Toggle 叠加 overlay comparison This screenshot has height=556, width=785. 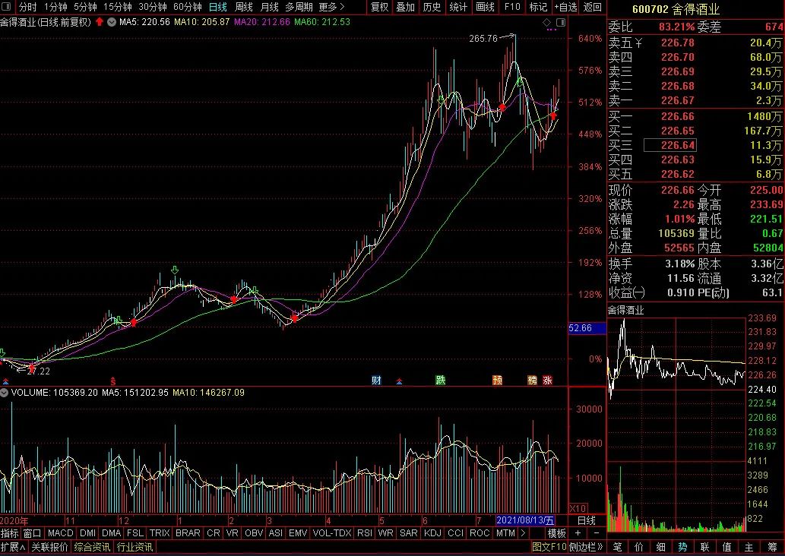(406, 7)
